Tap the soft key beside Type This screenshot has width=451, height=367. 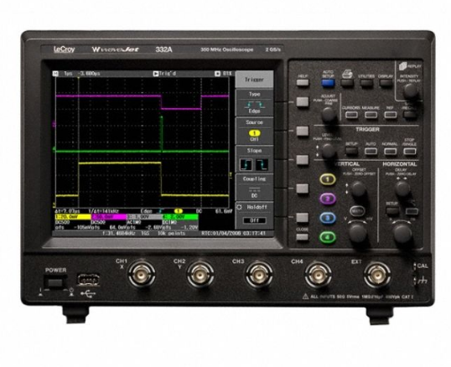coord(303,102)
